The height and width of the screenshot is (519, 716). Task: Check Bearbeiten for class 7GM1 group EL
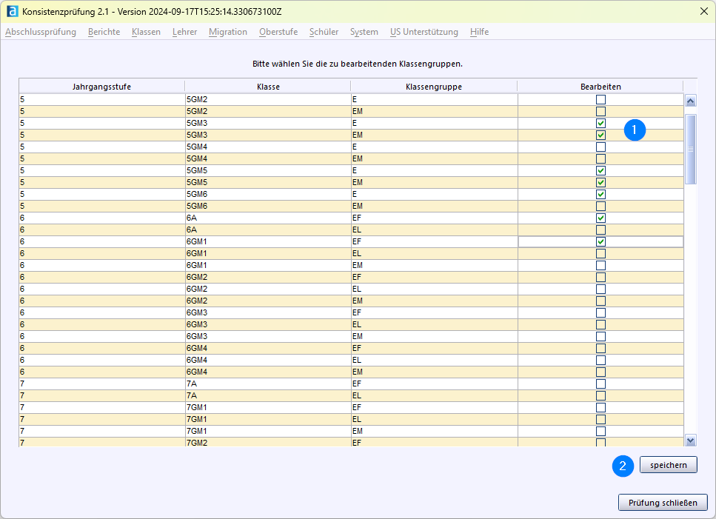601,420
